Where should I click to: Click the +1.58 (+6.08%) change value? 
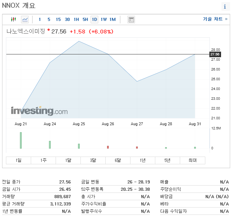tap(92, 31)
